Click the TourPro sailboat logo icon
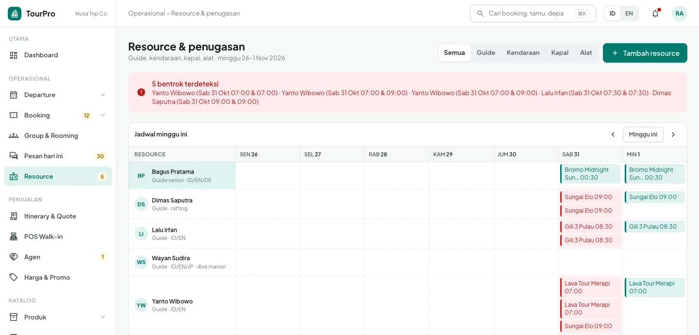The width and height of the screenshot is (699, 335). (15, 14)
